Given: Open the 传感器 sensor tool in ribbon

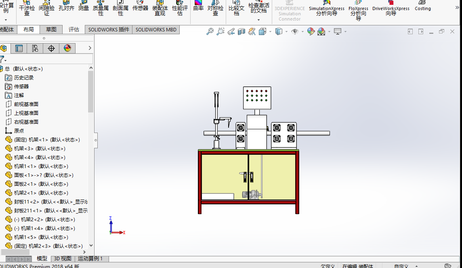Looking at the screenshot, I should pos(140,6).
